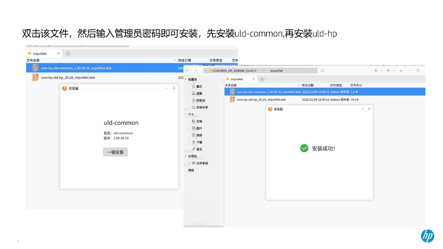Go to 桌面 in the sidebar
The image size is (443, 249).
199,93
